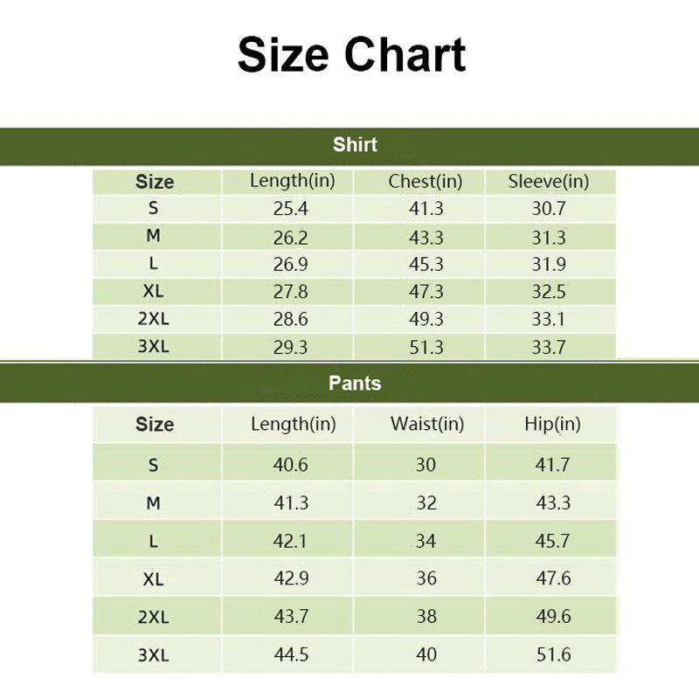The width and height of the screenshot is (699, 699).
Task: Click pants length value 40.6
Action: tap(291, 465)
